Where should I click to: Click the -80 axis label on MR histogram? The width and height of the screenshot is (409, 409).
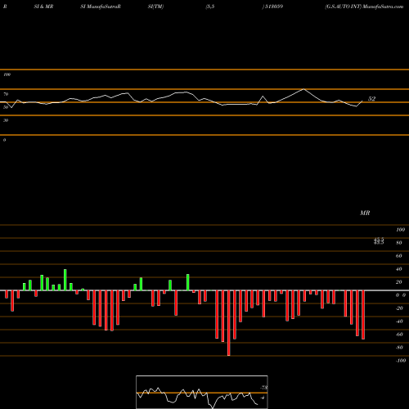point(399,348)
